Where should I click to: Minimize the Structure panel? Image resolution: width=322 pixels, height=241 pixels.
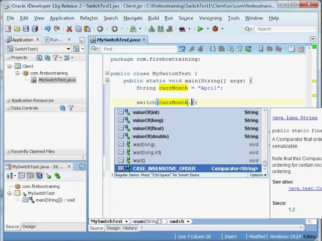82,167
